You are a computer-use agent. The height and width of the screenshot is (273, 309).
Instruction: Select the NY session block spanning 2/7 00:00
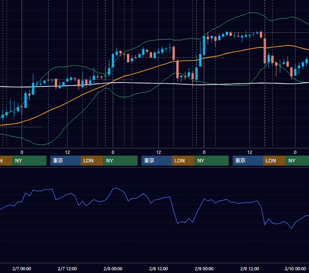coord(29,161)
